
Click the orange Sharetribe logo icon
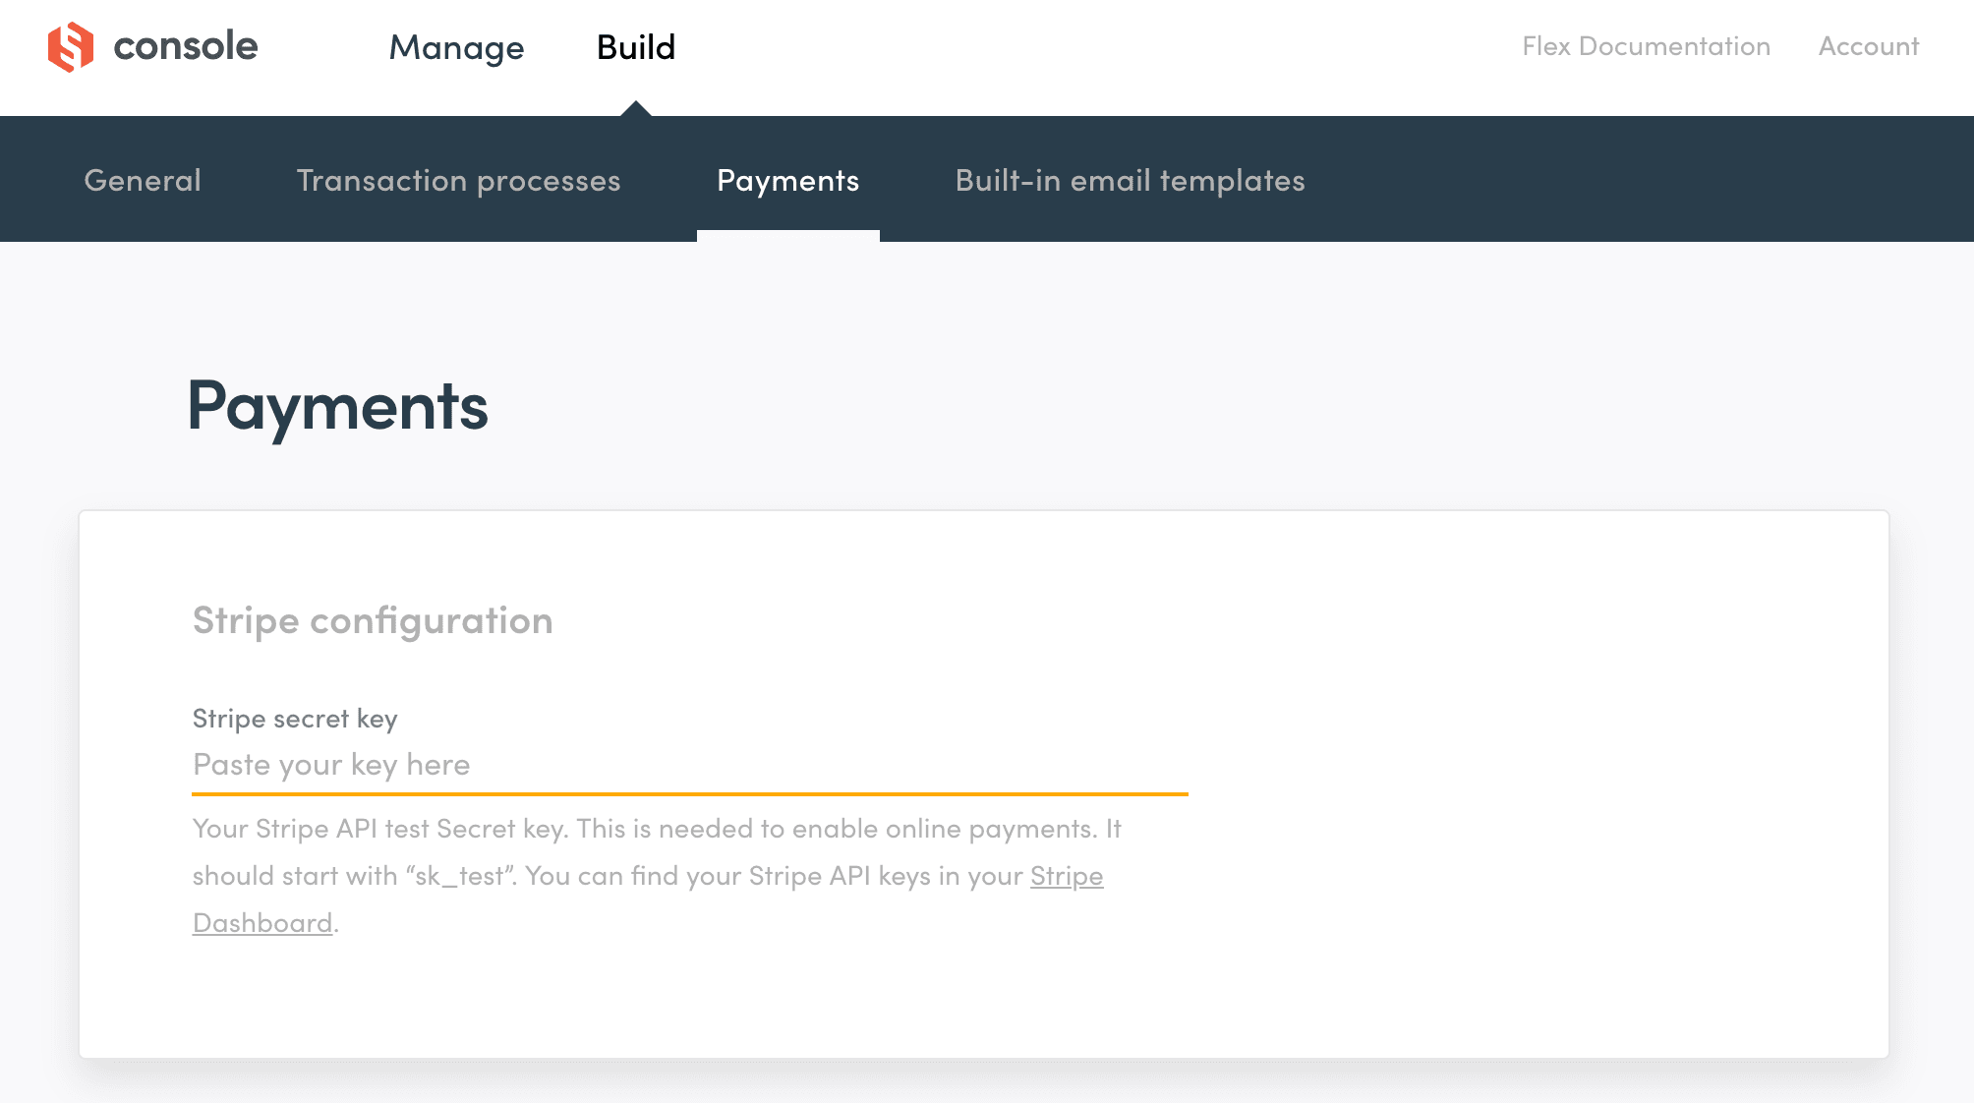click(71, 46)
